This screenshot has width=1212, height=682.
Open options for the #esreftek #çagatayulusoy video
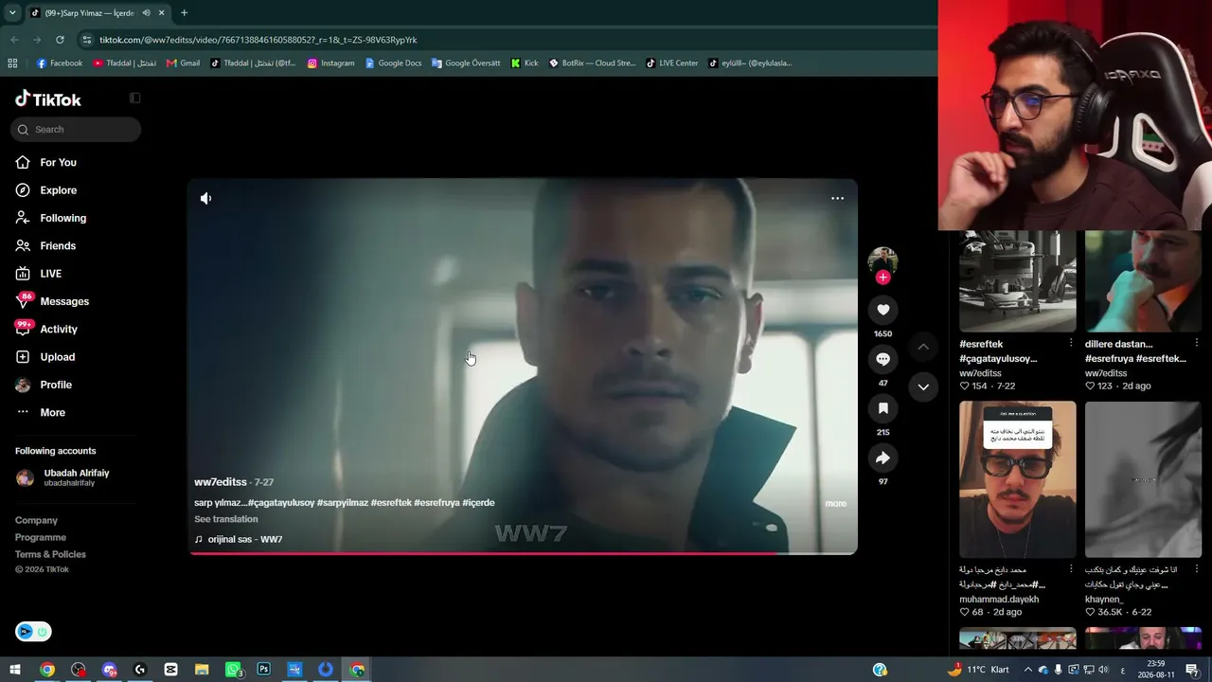(1071, 343)
